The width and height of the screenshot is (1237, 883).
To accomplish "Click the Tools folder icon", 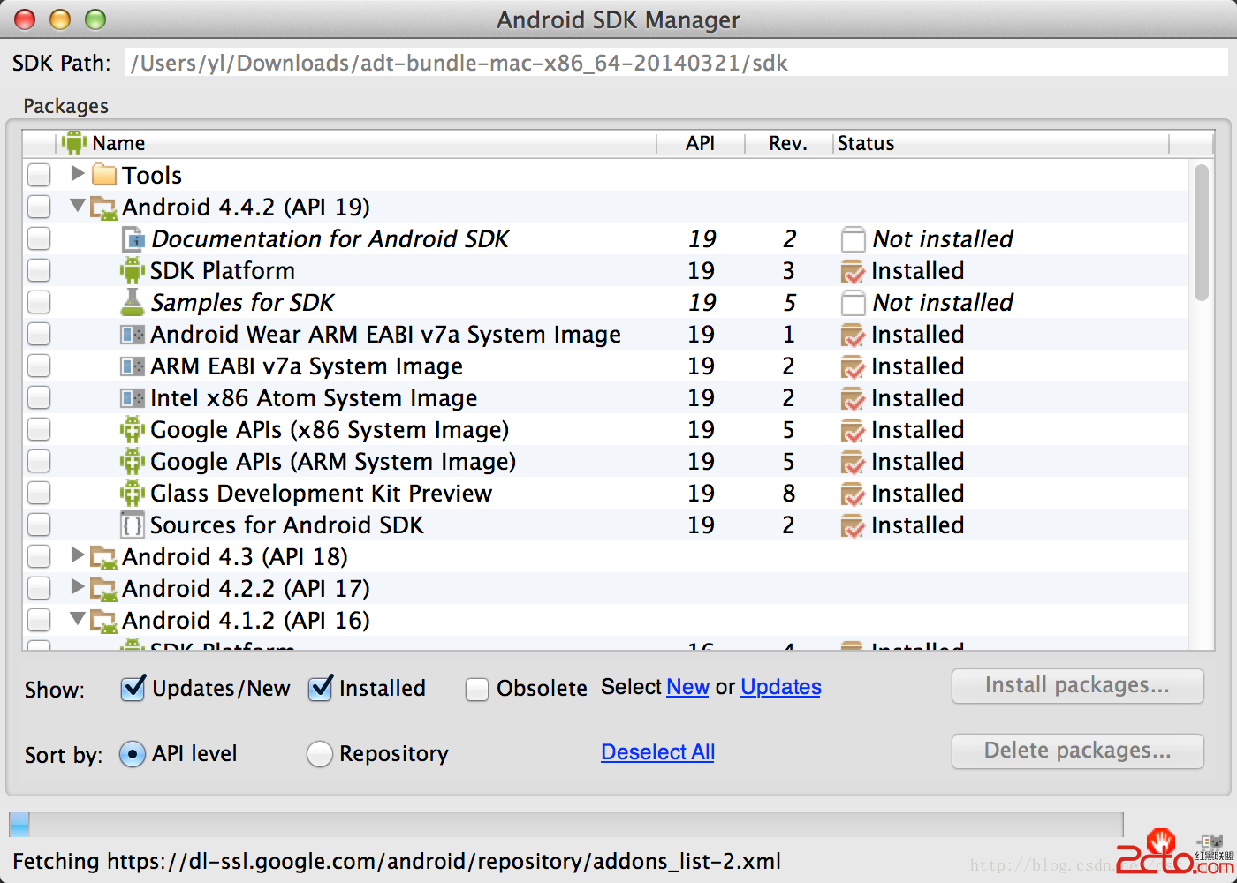I will (x=104, y=175).
